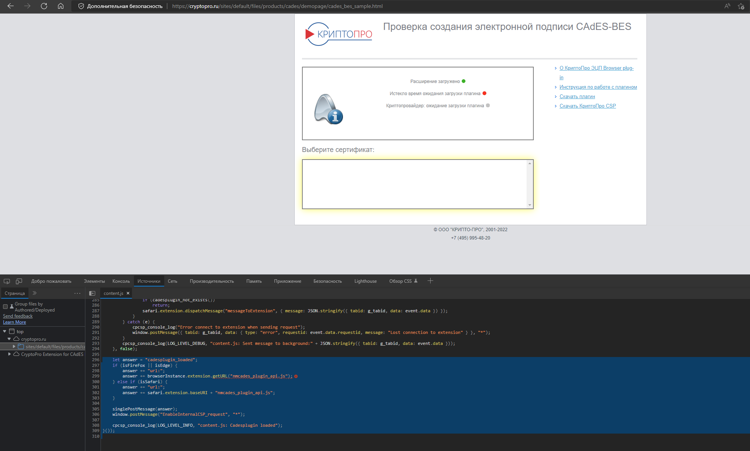Viewport: 750px width, 451px height.
Task: Open the Сеть tab
Action: 173,281
